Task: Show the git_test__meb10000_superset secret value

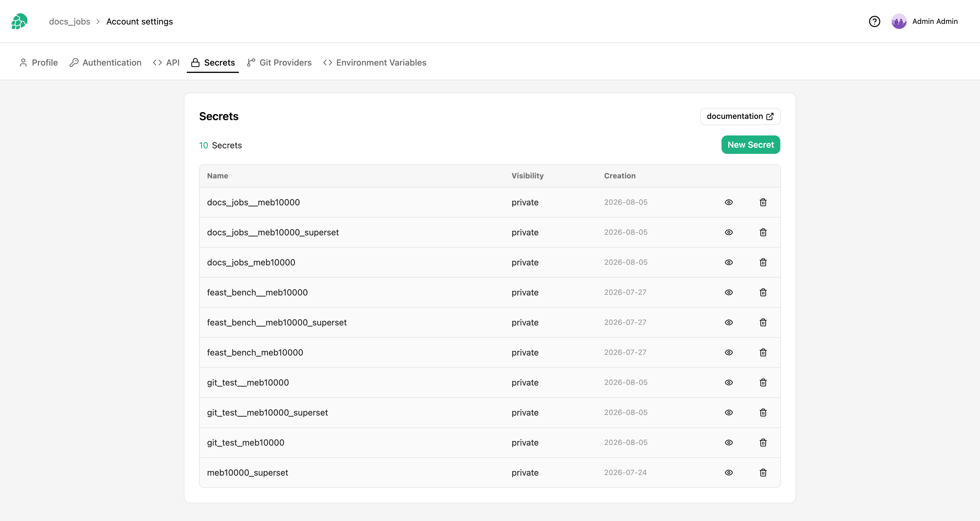Action: tap(729, 413)
